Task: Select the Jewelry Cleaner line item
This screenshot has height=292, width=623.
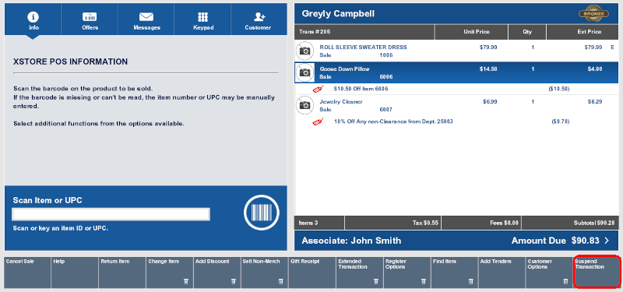Action: tap(456, 105)
